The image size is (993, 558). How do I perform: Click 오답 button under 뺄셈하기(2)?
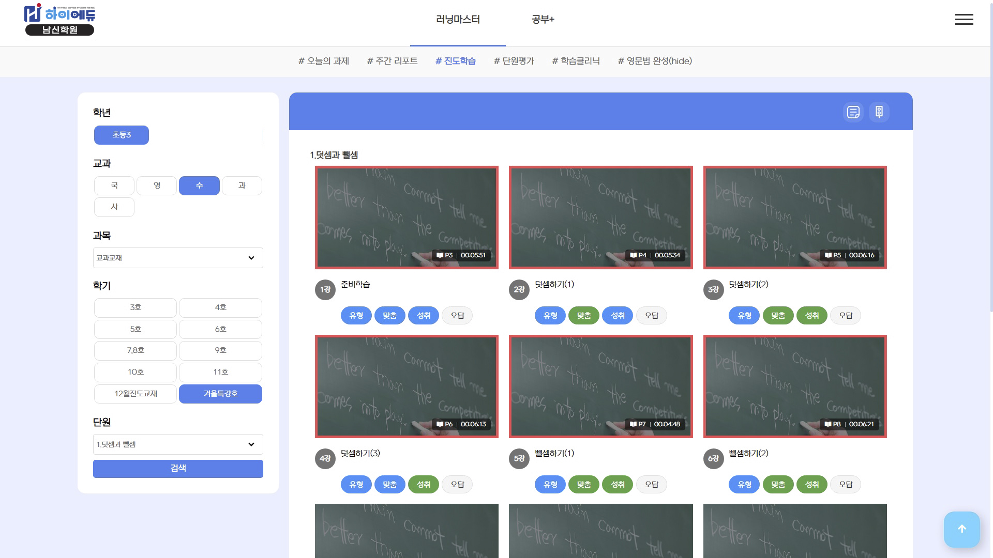846,485
